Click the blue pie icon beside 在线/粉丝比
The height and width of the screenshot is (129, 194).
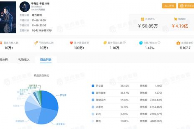141,43
